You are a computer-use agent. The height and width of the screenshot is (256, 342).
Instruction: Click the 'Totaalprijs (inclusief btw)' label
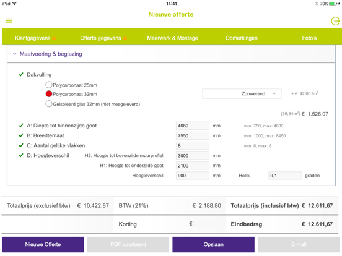265,206
